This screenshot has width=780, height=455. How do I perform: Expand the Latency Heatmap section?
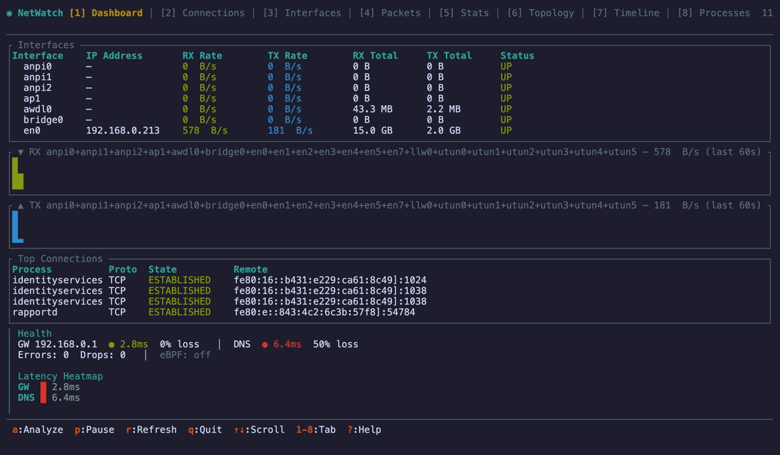60,376
